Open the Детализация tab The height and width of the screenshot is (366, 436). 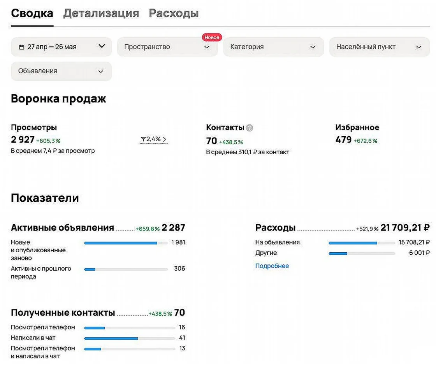[x=101, y=13]
